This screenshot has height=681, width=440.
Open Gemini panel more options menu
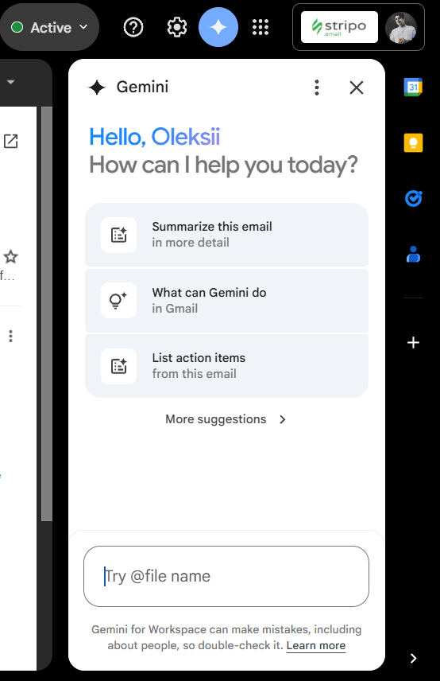tap(317, 88)
